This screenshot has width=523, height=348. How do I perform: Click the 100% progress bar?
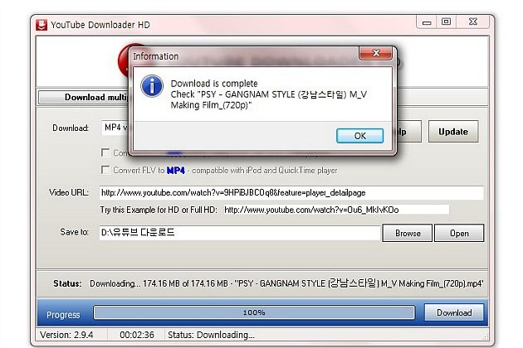(254, 312)
